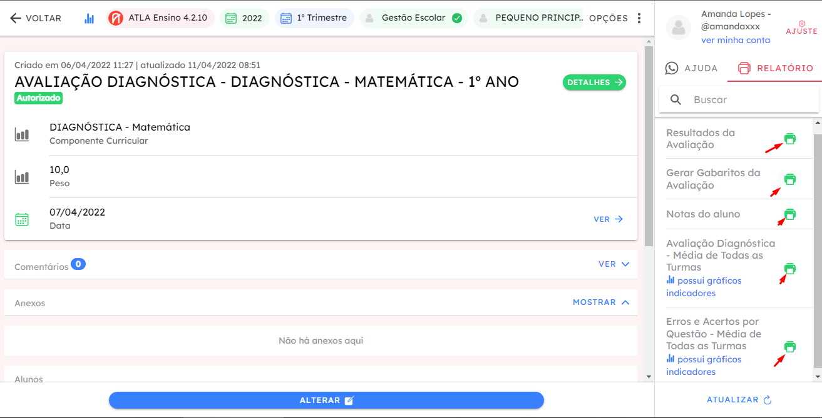Viewport: 822px width, 418px height.
Task: Open the OPÇÕES three-dot menu
Action: click(x=639, y=18)
